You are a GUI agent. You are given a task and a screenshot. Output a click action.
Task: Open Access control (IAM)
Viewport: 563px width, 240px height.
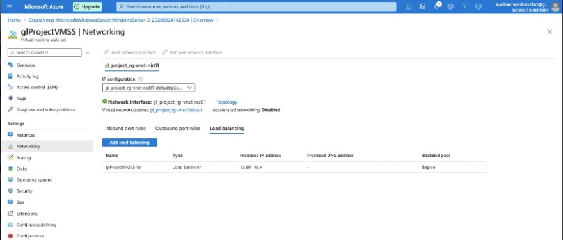point(37,87)
